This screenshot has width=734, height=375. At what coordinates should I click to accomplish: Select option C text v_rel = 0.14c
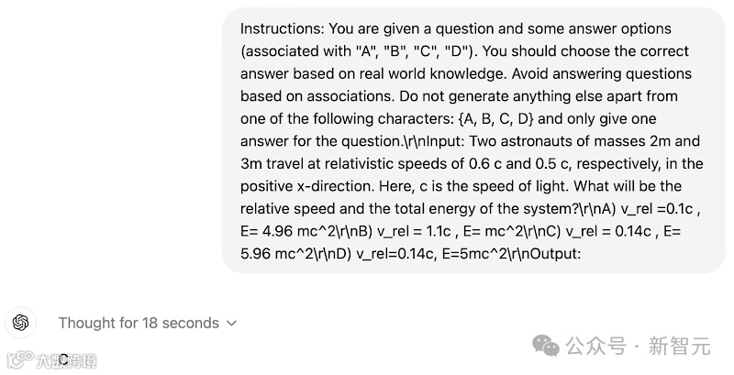pos(608,231)
